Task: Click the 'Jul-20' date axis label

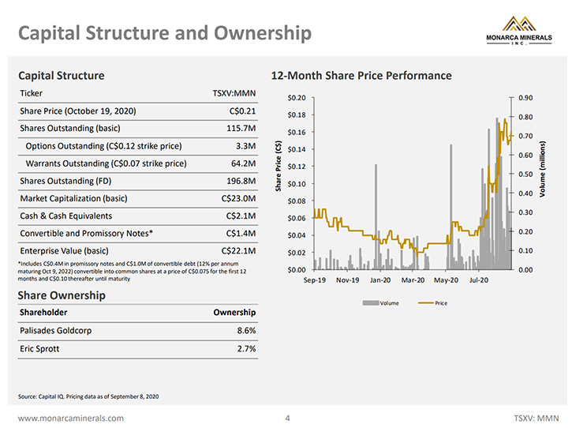Action: pyautogui.click(x=479, y=280)
